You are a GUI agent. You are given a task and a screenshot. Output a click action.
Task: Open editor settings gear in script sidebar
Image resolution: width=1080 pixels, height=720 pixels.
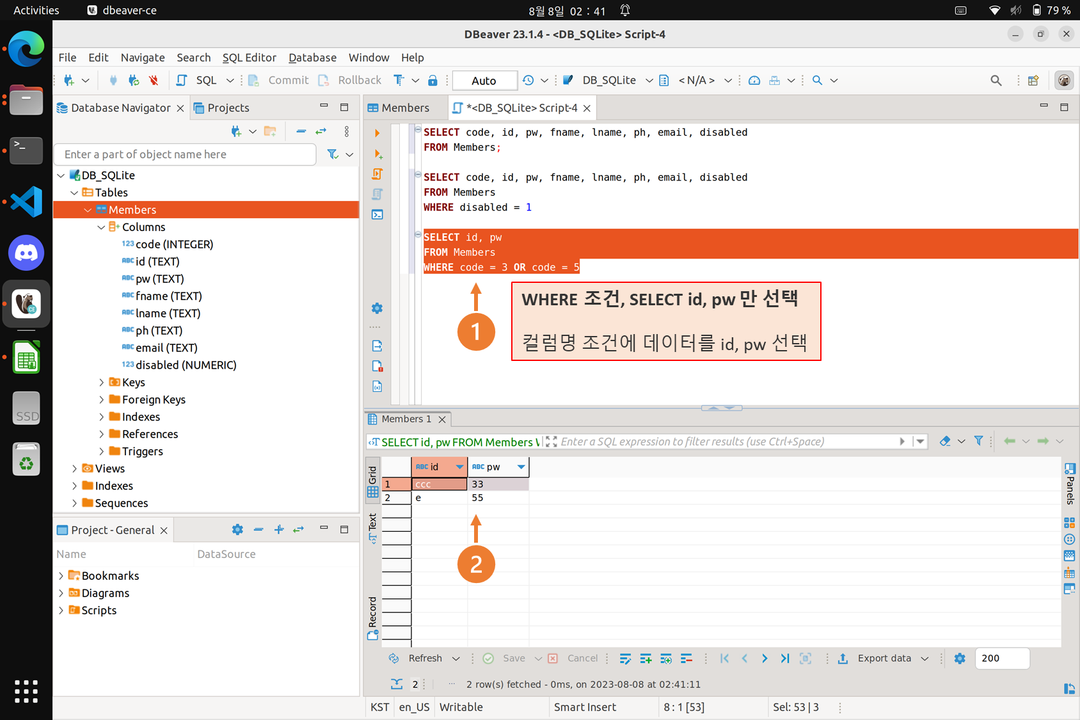[377, 308]
